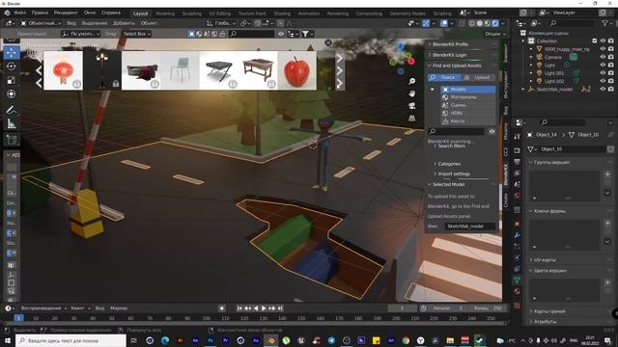Select the Transform tool in the left toolbar

(x=12, y=94)
